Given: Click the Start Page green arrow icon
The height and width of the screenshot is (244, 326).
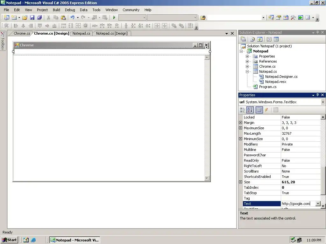Looking at the screenshot, I should [x=301, y=18].
